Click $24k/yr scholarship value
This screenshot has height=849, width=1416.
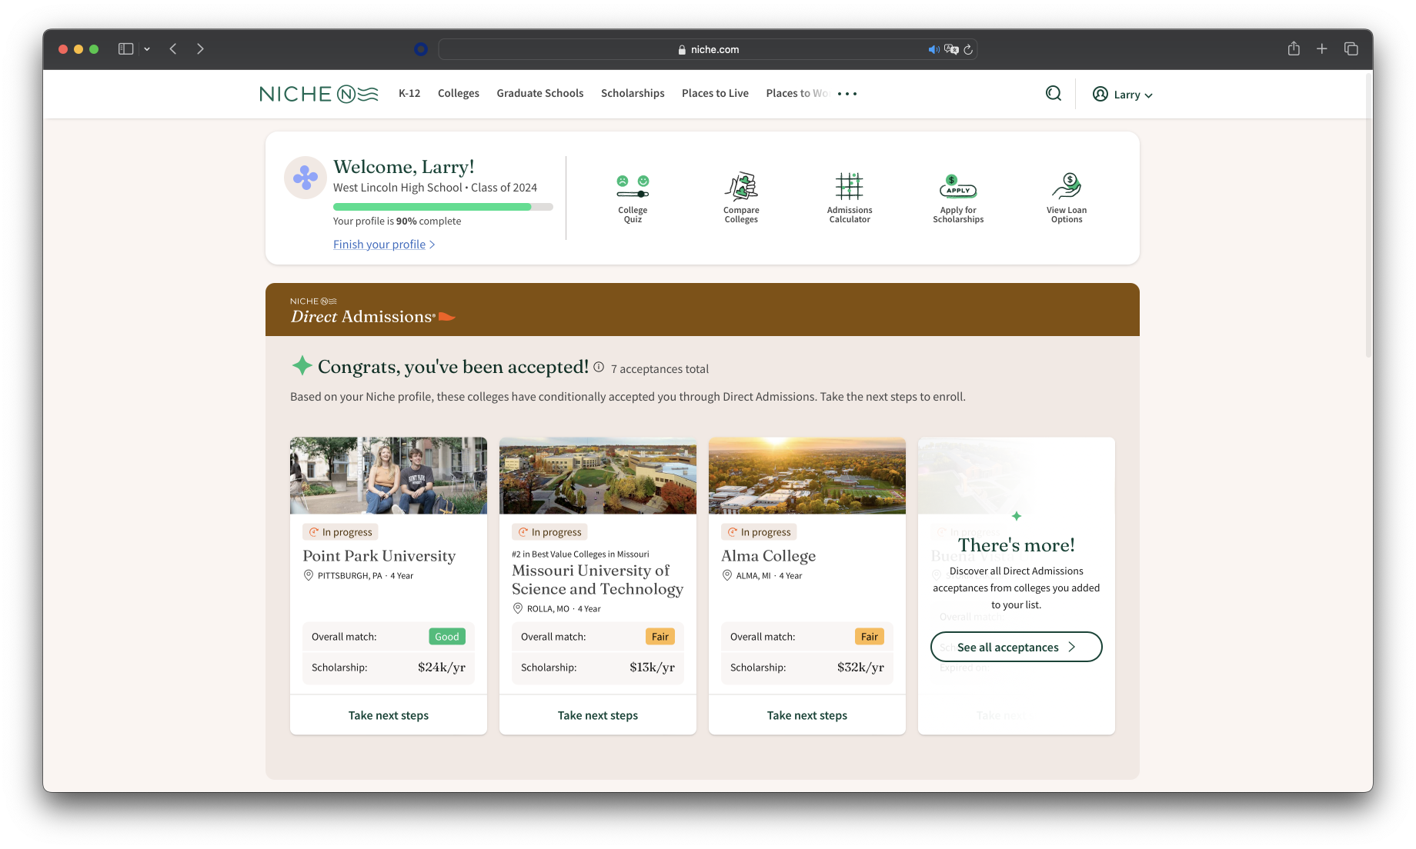click(x=442, y=668)
